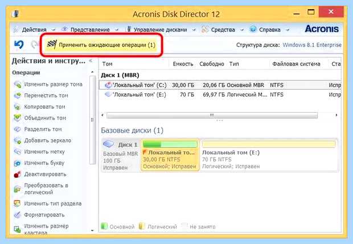Click the greyed Redo arrow icon
Image resolution: width=353 pixels, height=244 pixels.
coord(34,44)
